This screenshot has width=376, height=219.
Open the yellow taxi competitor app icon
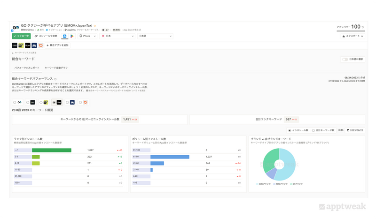(21, 45)
